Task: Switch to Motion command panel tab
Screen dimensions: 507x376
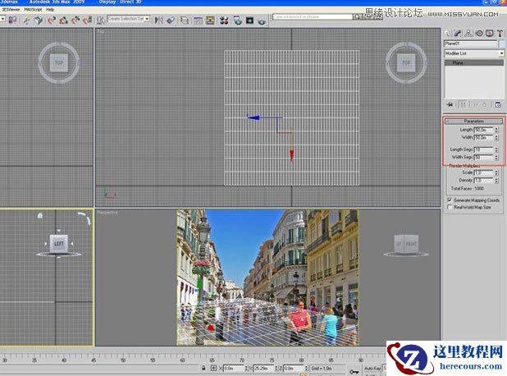Action: [479, 33]
